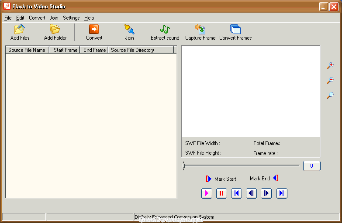Jump to the last frame
Image resolution: width=342 pixels, height=223 pixels.
(x=282, y=193)
